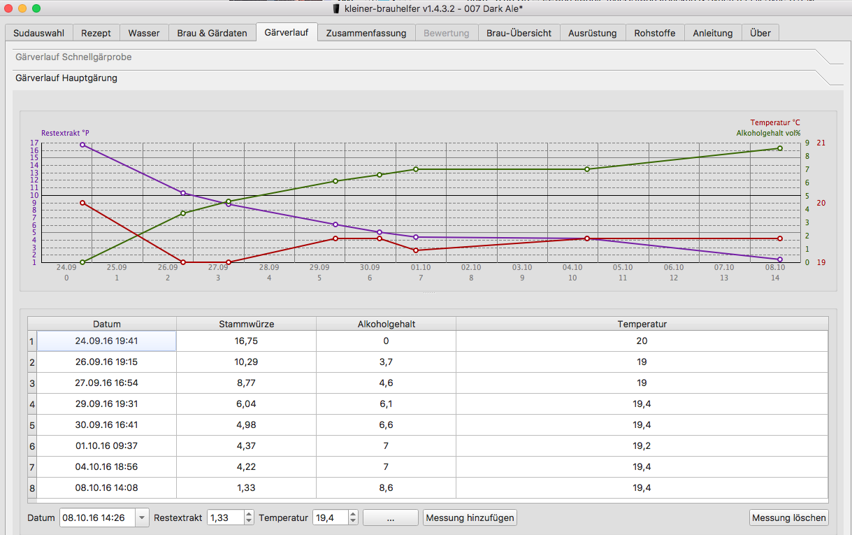852x535 pixels.
Task: Go to the Brau & Gärdaten tab
Action: pyautogui.click(x=212, y=33)
